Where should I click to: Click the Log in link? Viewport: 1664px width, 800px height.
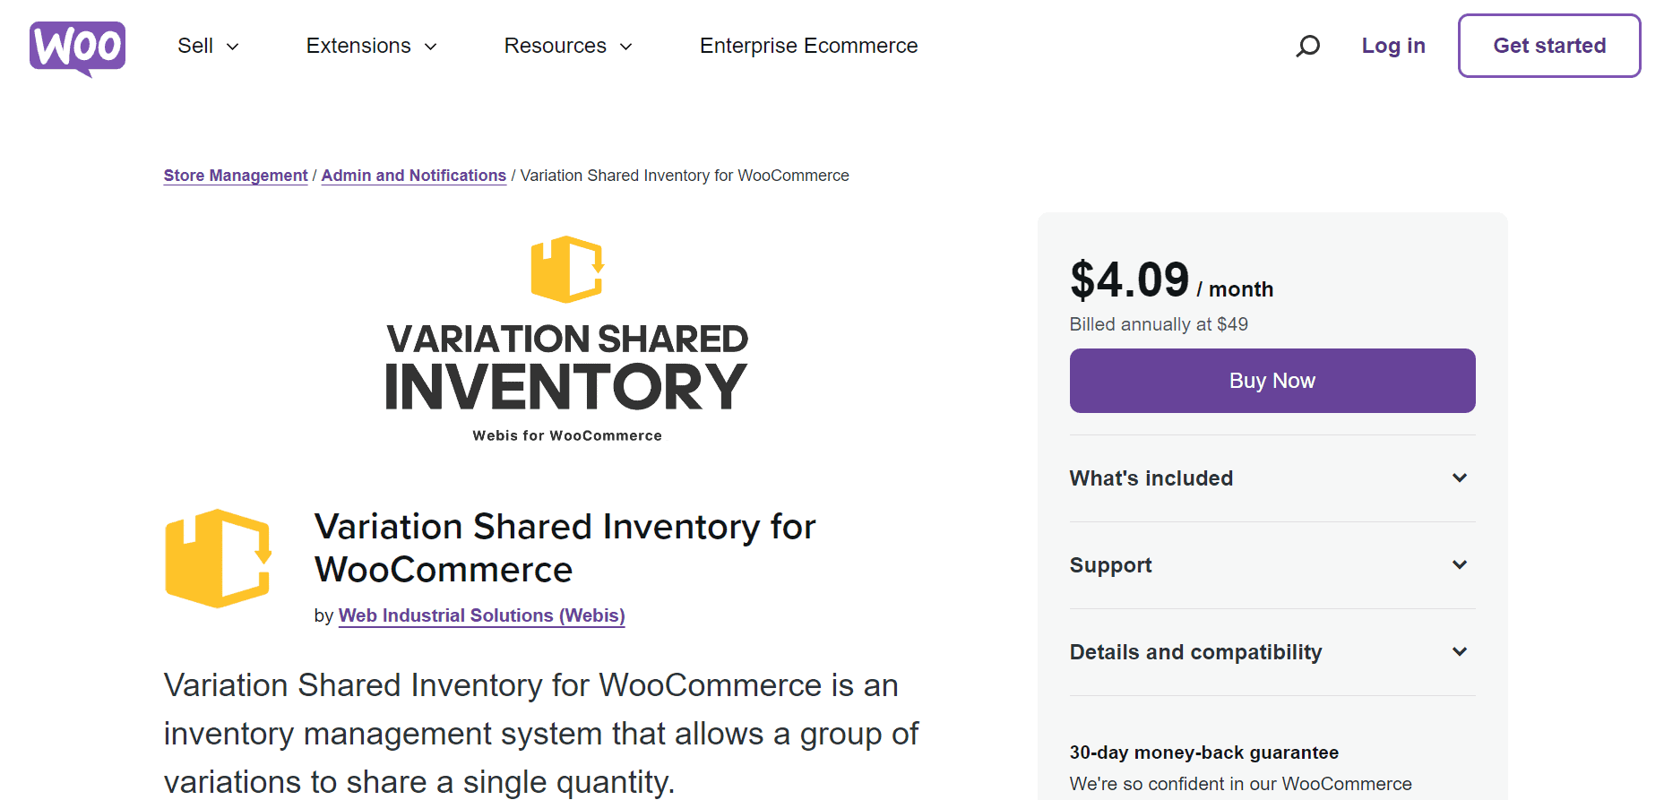(1392, 46)
